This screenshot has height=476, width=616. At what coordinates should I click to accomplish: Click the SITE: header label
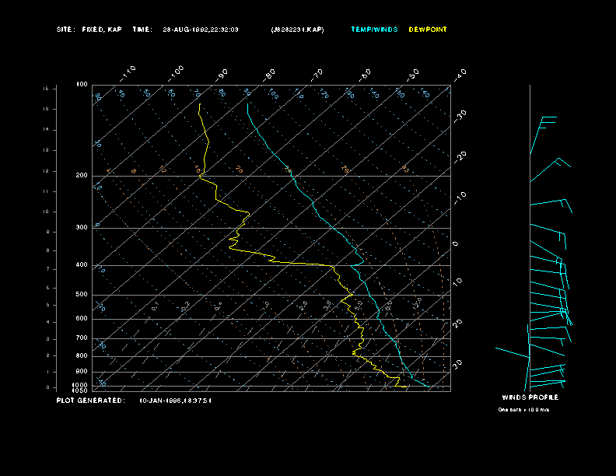coord(65,30)
